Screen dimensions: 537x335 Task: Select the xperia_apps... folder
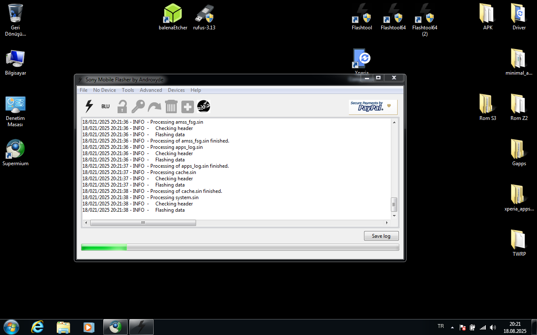click(x=519, y=198)
